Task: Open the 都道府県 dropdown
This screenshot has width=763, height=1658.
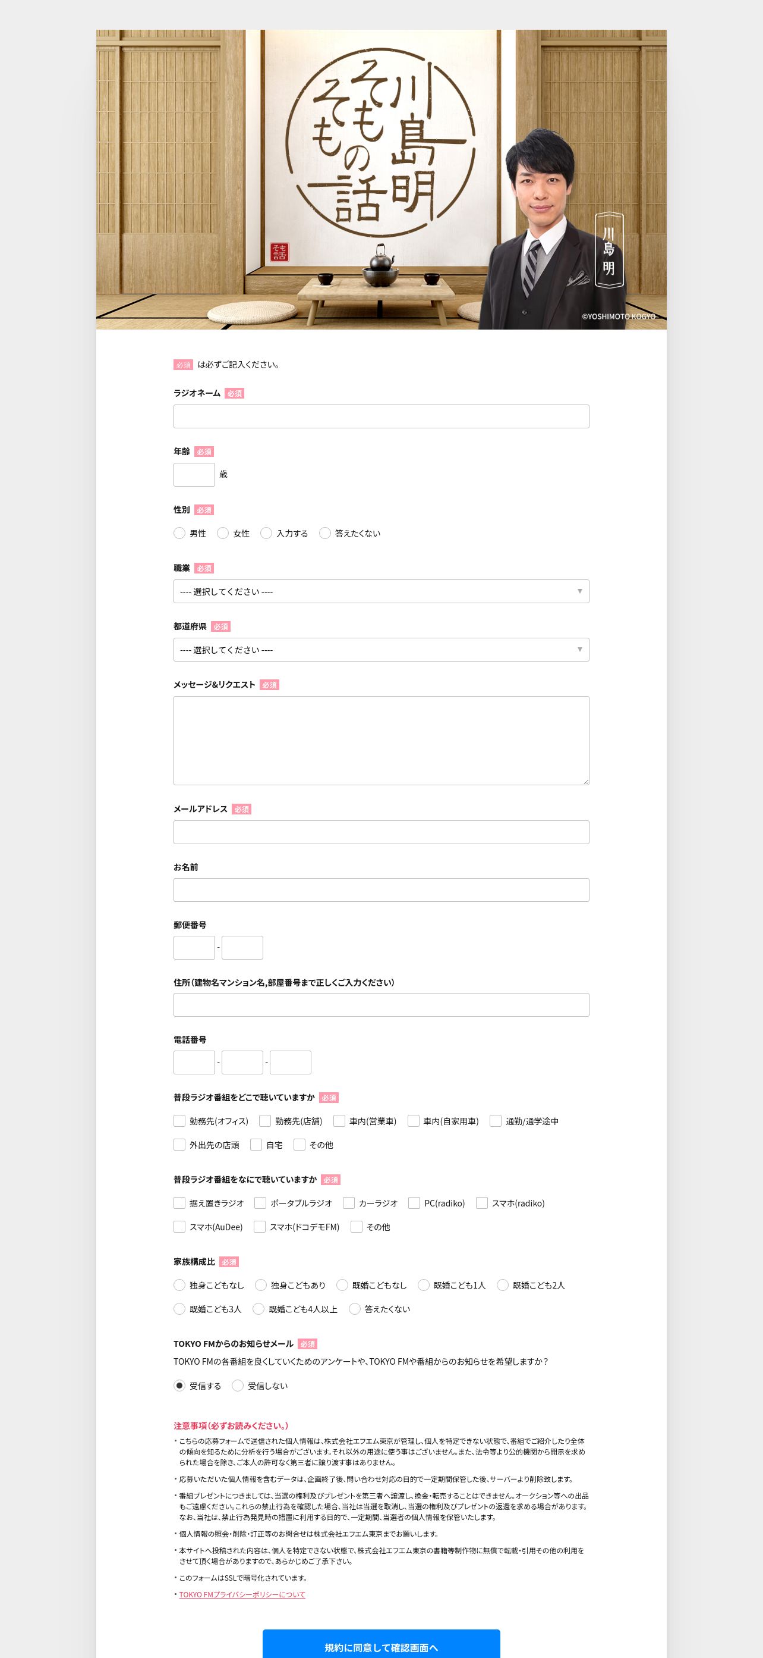Action: click(x=381, y=650)
